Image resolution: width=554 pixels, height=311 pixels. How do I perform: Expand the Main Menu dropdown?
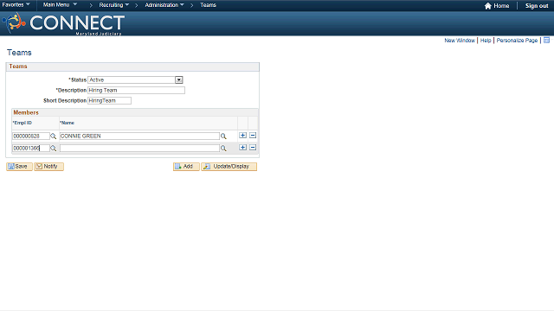(x=60, y=5)
